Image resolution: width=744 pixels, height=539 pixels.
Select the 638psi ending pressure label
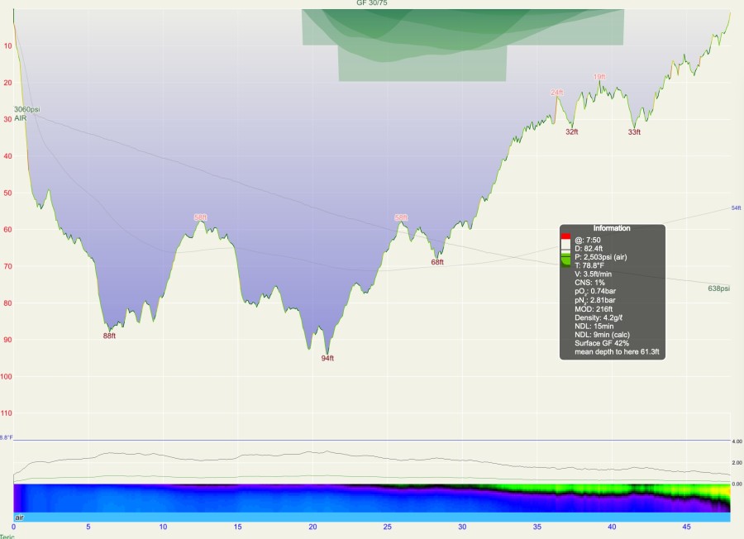(718, 289)
